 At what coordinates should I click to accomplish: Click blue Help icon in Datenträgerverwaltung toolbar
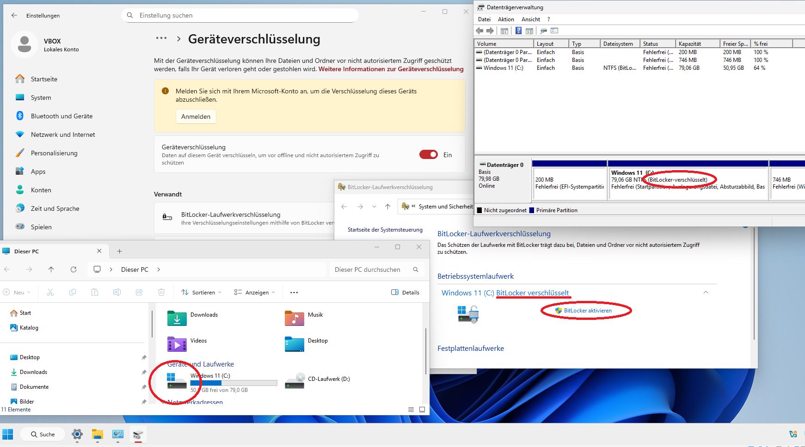(x=518, y=31)
